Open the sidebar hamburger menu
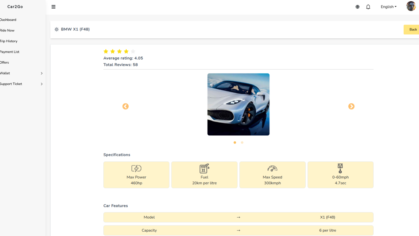The height and width of the screenshot is (236, 419). coord(53,7)
